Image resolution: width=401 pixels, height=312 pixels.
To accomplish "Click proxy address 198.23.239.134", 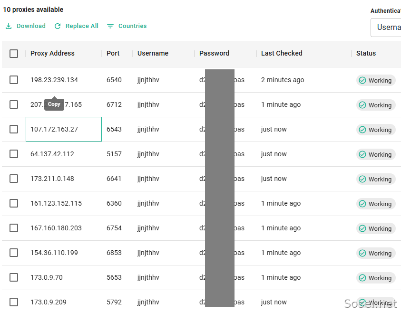I will pos(54,80).
